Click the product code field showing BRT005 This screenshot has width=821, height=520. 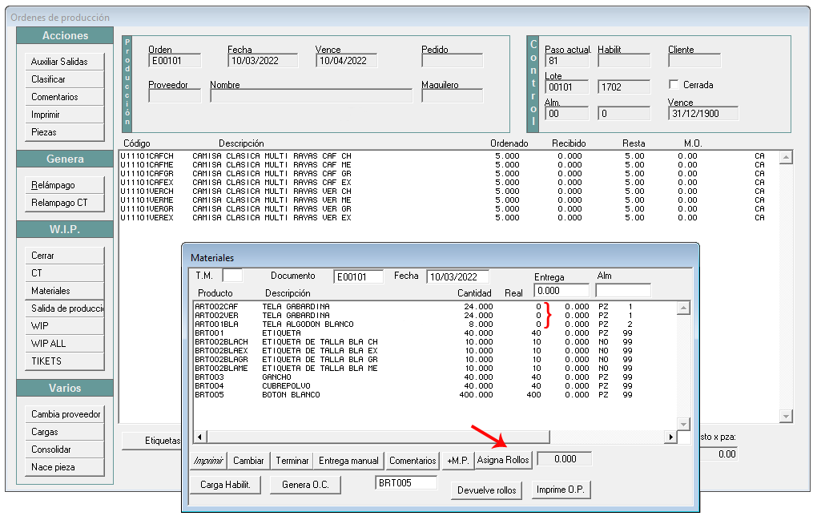point(406,483)
